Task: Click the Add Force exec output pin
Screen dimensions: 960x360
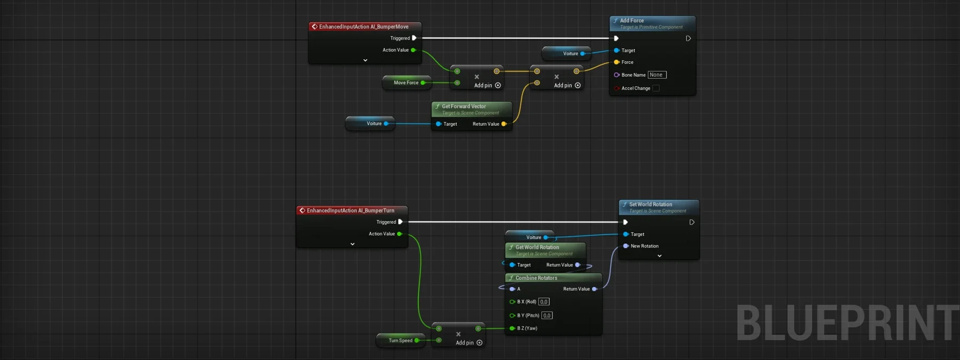Action: click(x=688, y=38)
